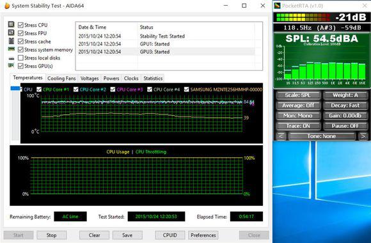This screenshot has height=243, width=371.
Task: Toggle SAMSUNG MZNTE256HMHP drive temperature checkbox
Action: pos(186,89)
